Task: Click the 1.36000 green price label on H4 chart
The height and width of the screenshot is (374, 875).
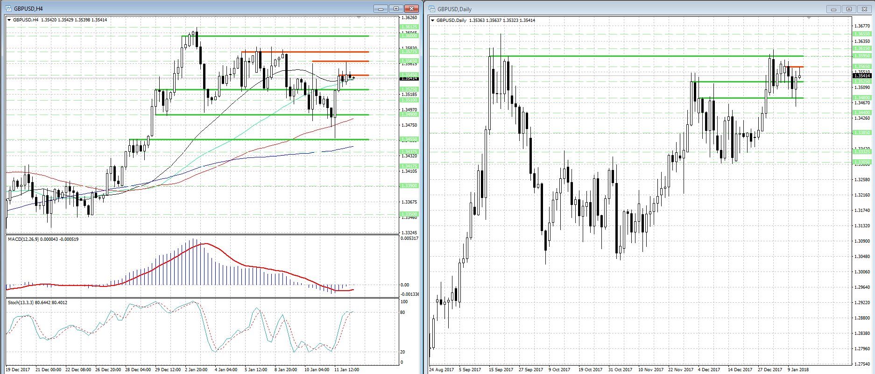Action: tap(409, 36)
